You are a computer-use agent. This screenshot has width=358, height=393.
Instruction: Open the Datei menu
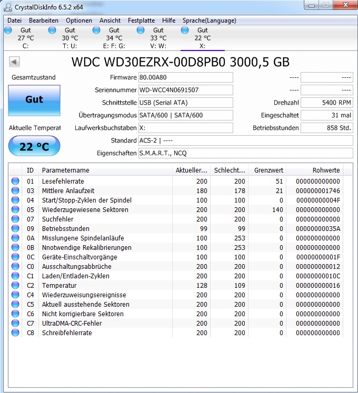tap(14, 21)
